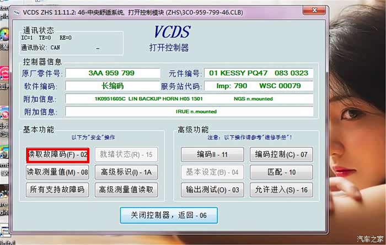Click the WSC 00079 value
386x245 pixels.
click(x=280, y=86)
